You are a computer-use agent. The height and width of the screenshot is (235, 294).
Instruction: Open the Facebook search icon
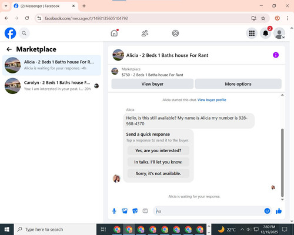(24, 33)
